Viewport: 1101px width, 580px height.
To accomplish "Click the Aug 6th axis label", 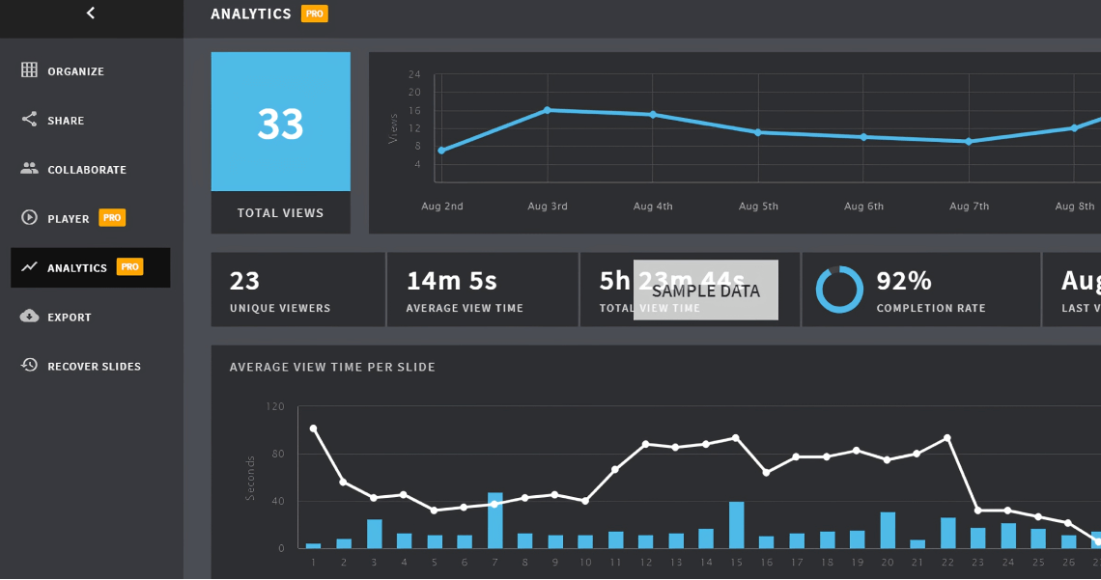I will [x=863, y=207].
